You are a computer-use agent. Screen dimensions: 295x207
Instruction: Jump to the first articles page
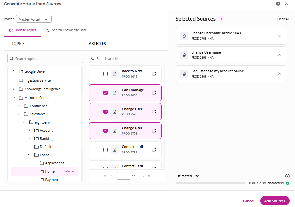[105, 176]
